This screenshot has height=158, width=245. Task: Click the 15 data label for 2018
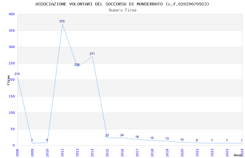tap(152, 138)
